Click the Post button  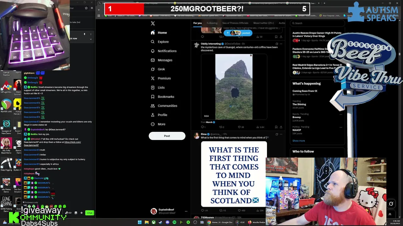[x=167, y=136]
